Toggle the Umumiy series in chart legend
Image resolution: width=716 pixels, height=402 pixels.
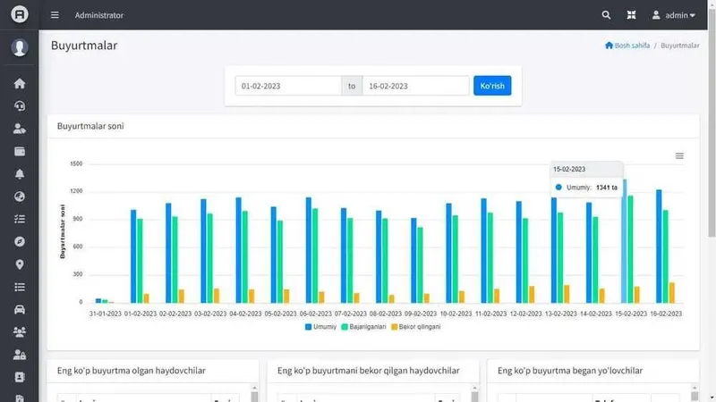coord(320,327)
